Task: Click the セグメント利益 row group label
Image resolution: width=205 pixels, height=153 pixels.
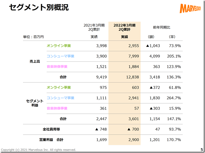Action: tap(35, 103)
